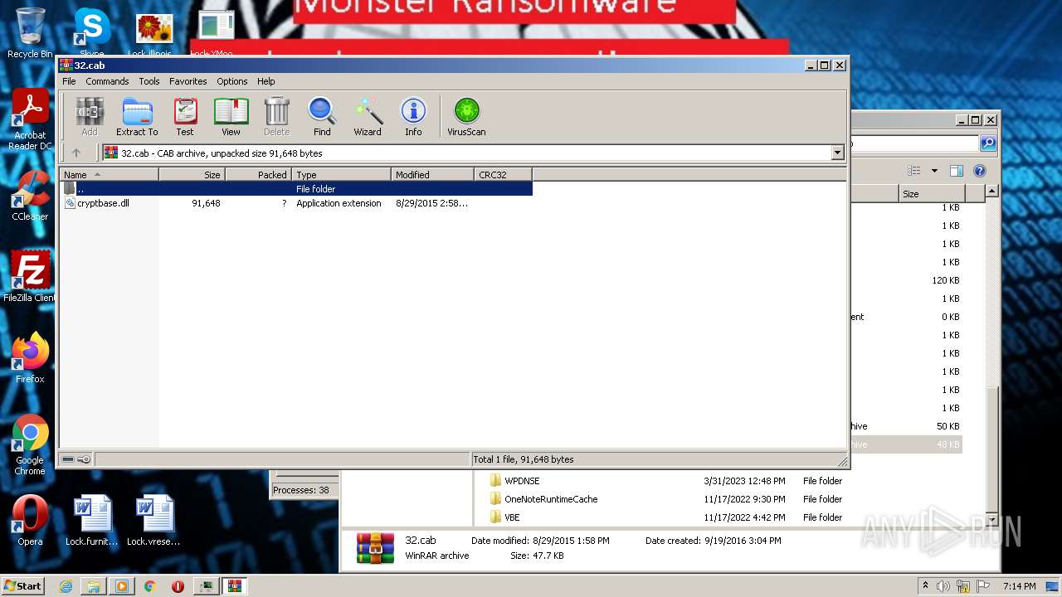
Task: Open the Tools menu
Action: pyautogui.click(x=149, y=81)
